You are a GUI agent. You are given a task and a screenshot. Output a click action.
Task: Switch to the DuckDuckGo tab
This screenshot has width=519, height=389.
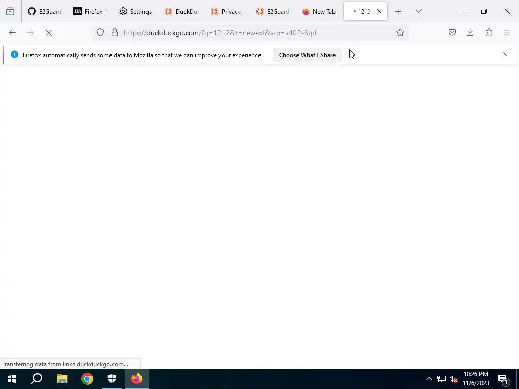[181, 11]
